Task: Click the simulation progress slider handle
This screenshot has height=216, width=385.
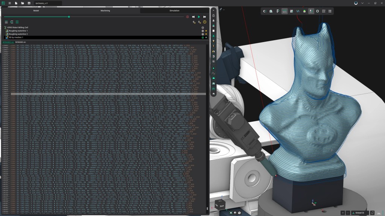Action: click(69, 17)
